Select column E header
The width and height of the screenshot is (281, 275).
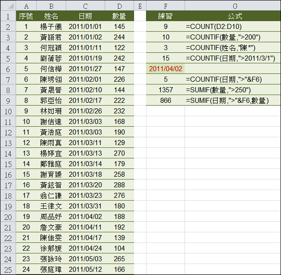(140, 6)
